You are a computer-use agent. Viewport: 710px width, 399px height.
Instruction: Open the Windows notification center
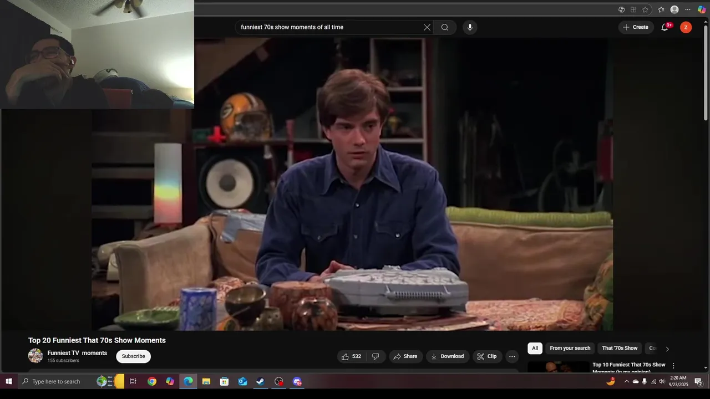pos(699,381)
